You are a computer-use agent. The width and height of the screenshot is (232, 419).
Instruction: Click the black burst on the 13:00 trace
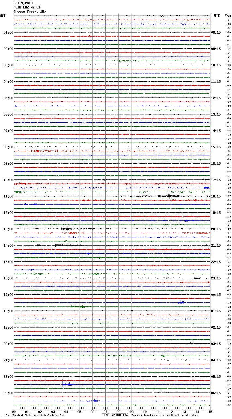click(x=67, y=229)
